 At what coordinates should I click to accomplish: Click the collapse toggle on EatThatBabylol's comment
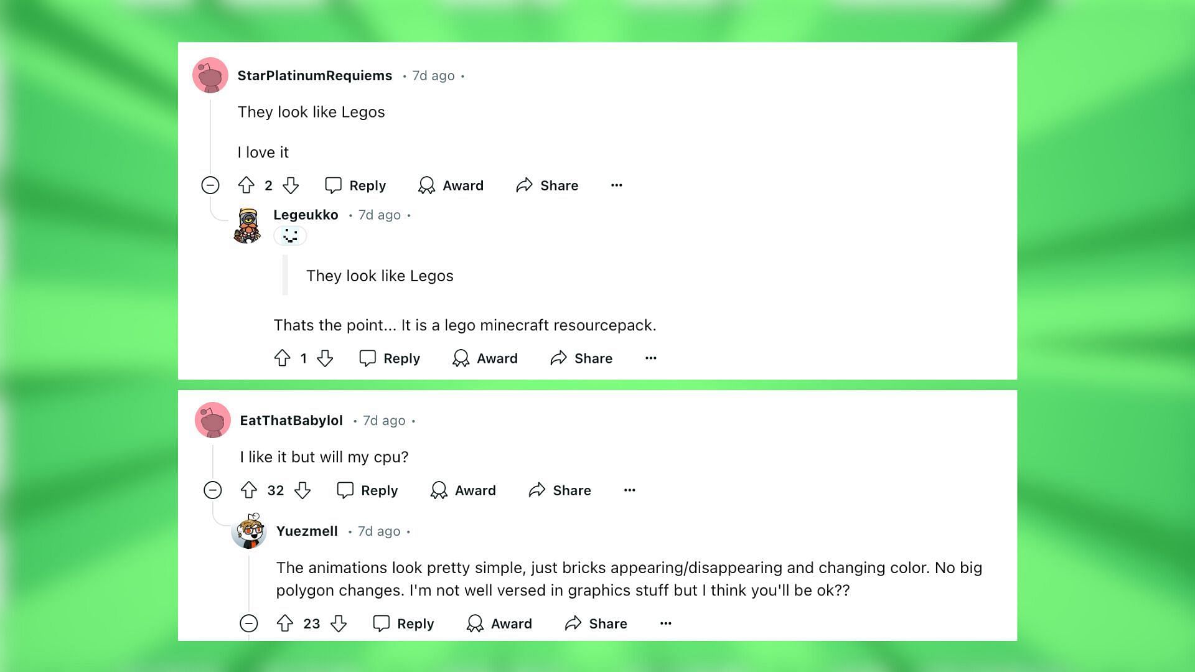(x=212, y=490)
